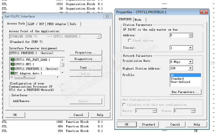Select CP5711.FWL_FAST_LOAD.1 interface icon
This screenshot has height=135, width=216.
[12, 60]
